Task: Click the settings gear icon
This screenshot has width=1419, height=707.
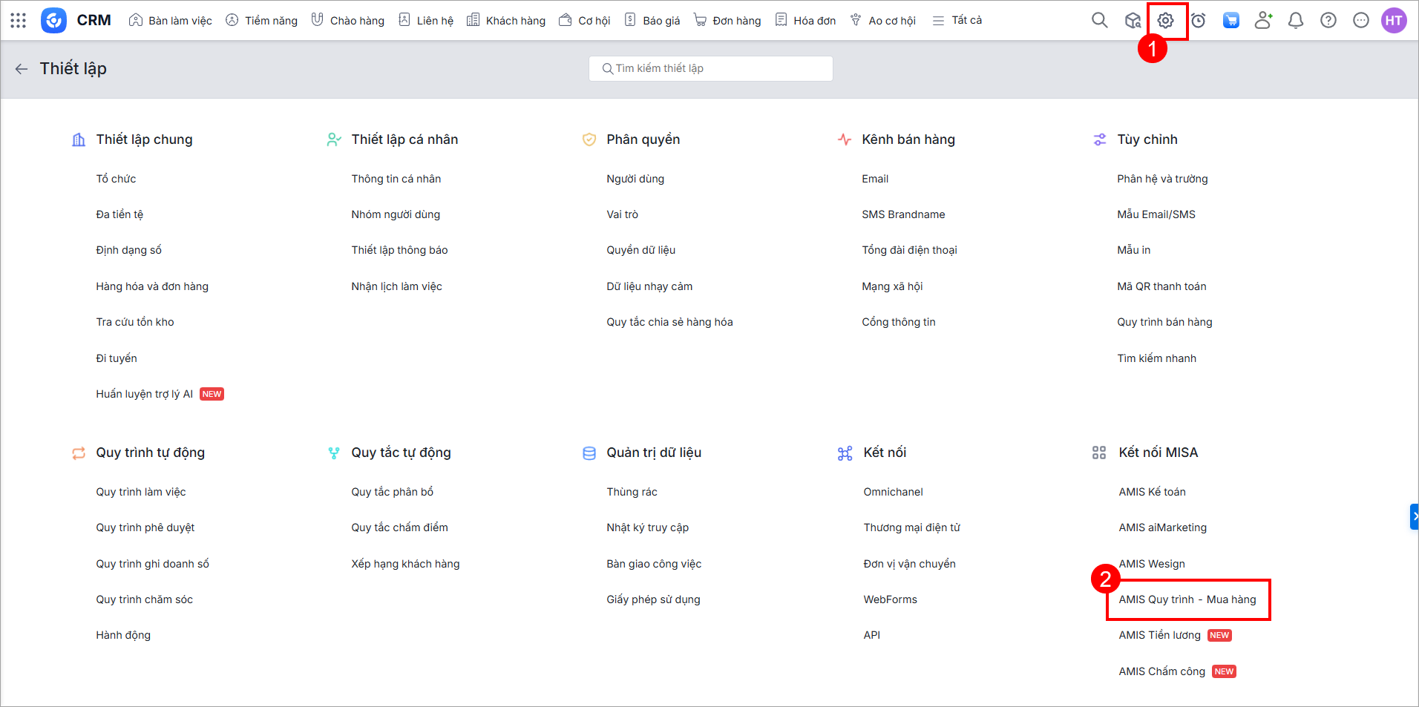Action: pos(1166,21)
